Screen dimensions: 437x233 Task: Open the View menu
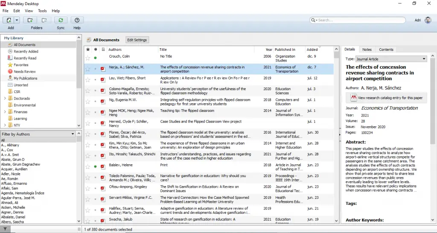point(29,11)
